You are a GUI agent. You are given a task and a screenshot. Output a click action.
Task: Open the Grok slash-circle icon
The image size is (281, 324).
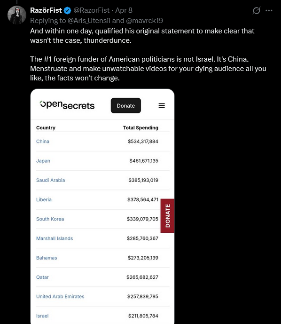tap(256, 10)
